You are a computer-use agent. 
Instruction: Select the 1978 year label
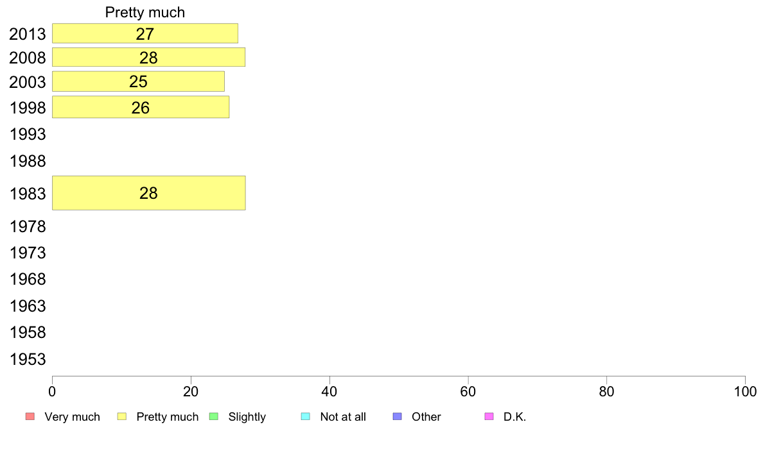tap(28, 226)
